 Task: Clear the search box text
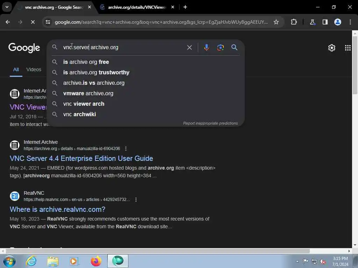pyautogui.click(x=189, y=47)
